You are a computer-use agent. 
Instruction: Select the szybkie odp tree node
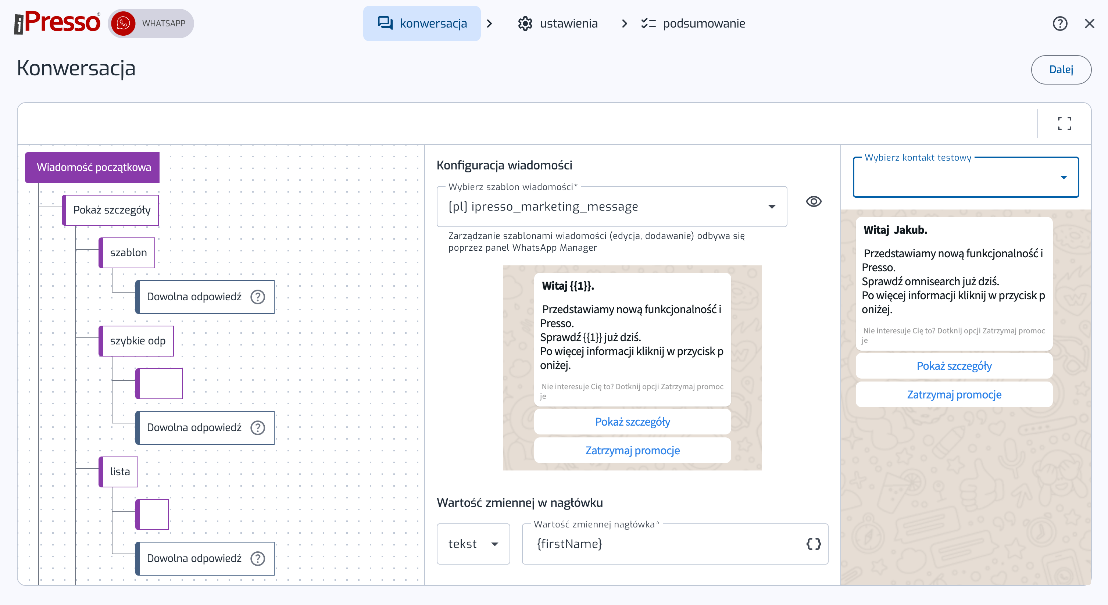(137, 341)
